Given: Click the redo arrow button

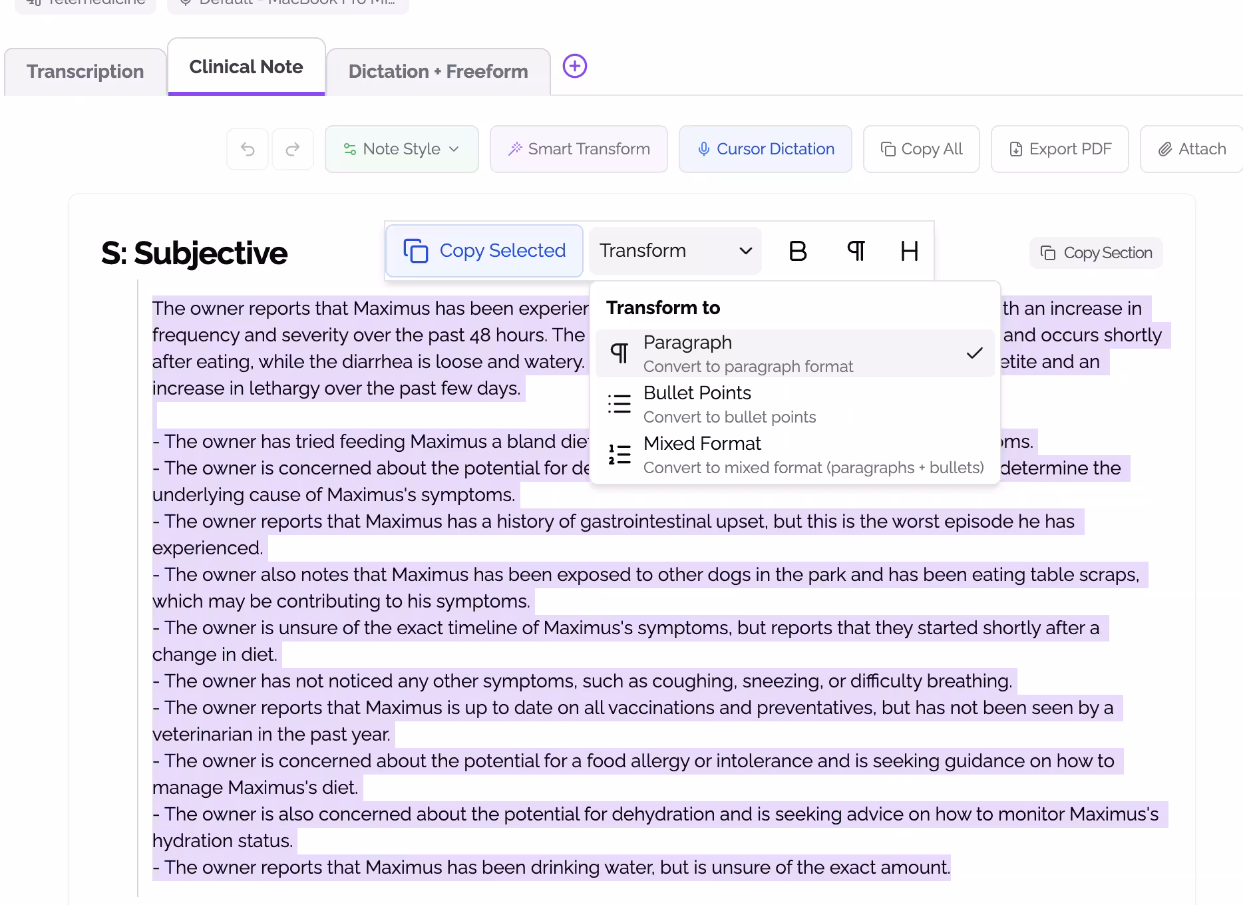Looking at the screenshot, I should (x=293, y=149).
